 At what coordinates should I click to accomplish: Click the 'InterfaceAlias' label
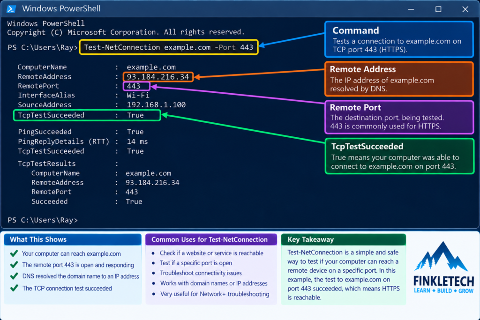[x=46, y=95]
